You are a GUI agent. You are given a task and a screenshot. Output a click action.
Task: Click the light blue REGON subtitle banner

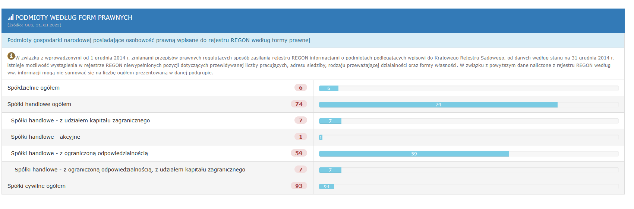coord(158,40)
